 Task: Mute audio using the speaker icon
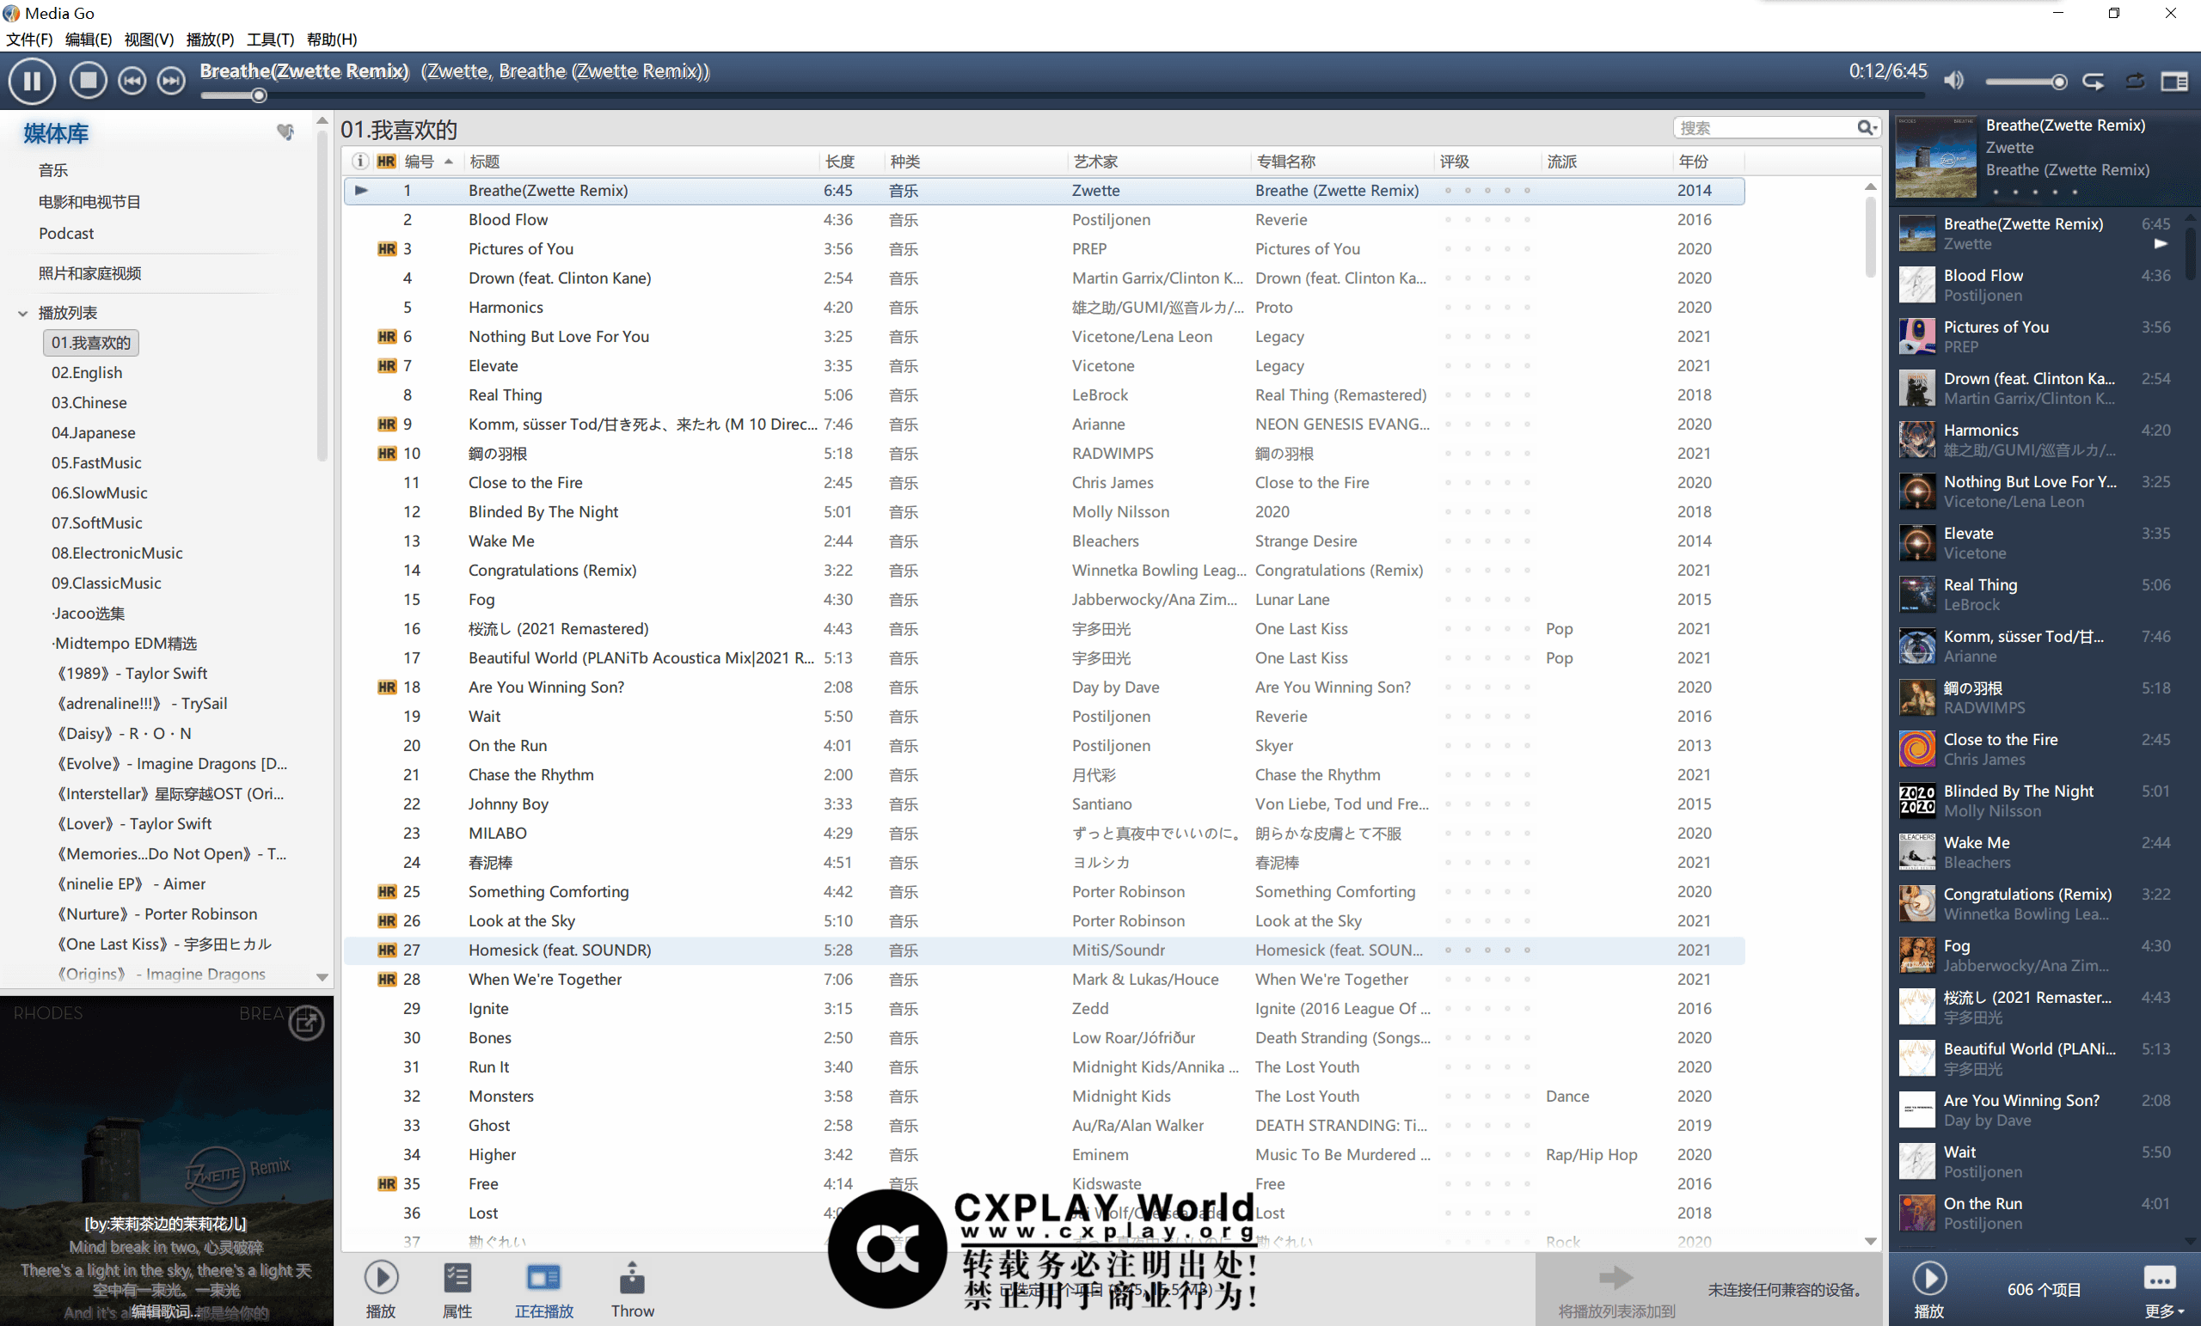click(x=1954, y=81)
